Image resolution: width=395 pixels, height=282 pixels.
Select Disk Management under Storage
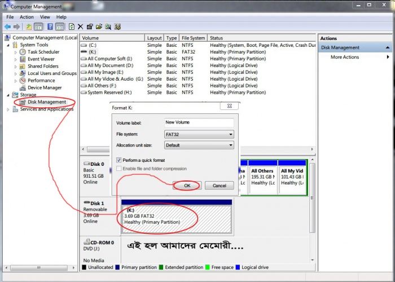46,102
